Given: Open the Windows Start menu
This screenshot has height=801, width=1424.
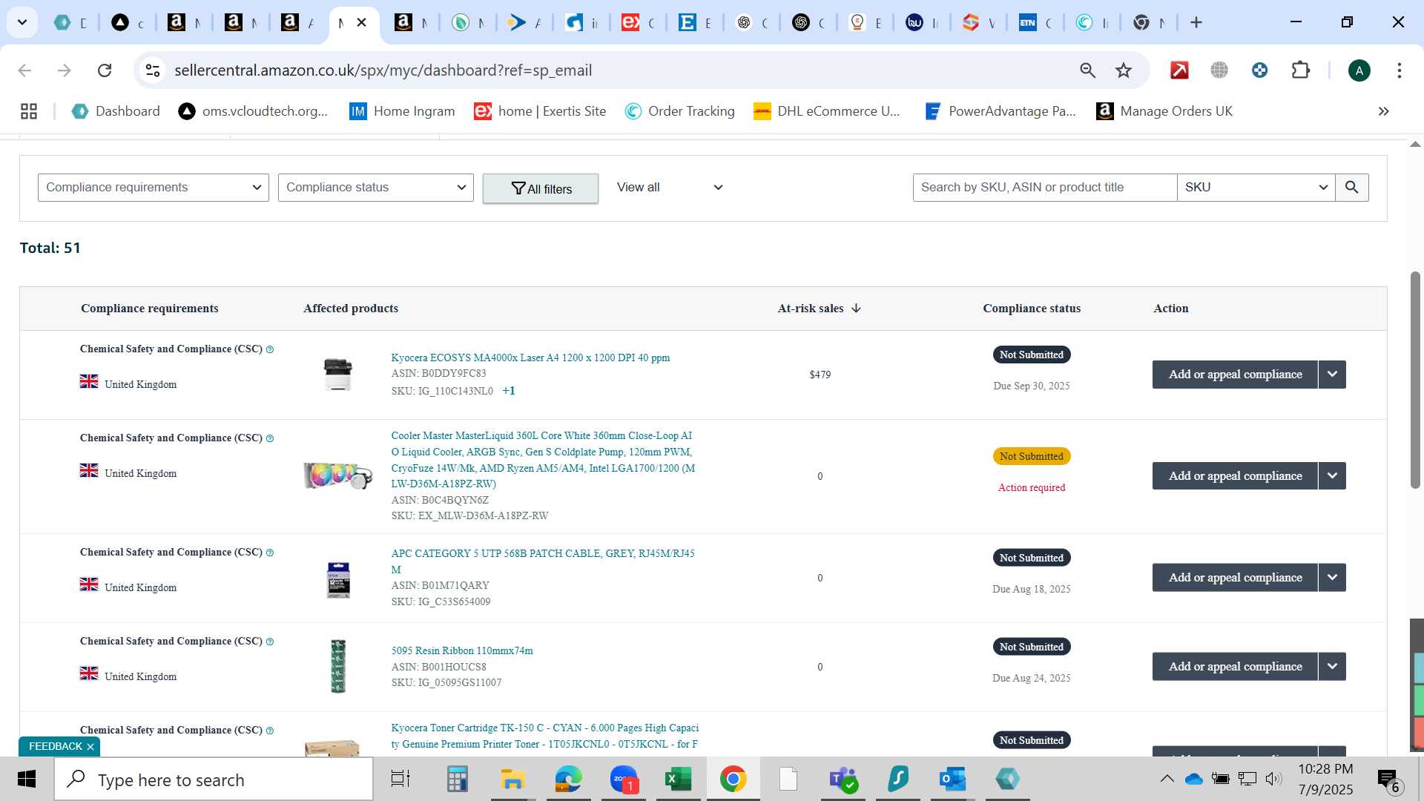Looking at the screenshot, I should [x=27, y=779].
